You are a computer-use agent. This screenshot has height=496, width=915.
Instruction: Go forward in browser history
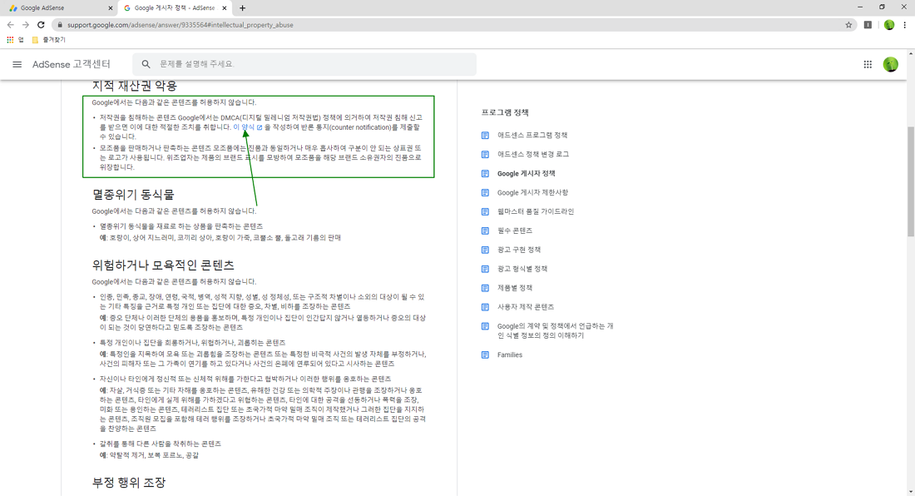26,24
